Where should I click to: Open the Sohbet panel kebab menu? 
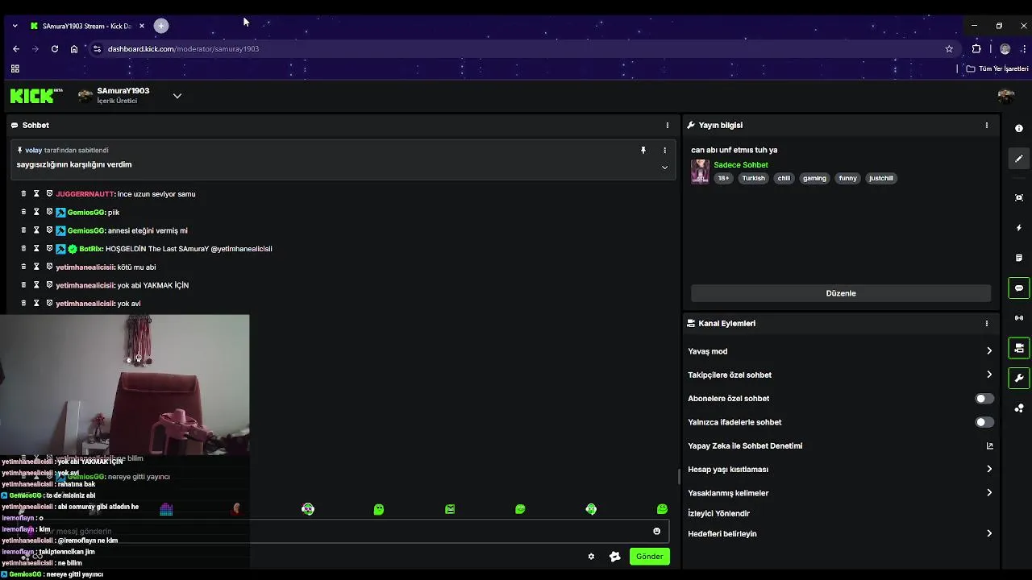tap(667, 126)
